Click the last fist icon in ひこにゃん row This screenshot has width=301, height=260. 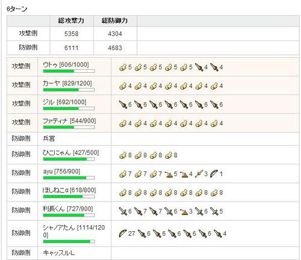(169, 155)
